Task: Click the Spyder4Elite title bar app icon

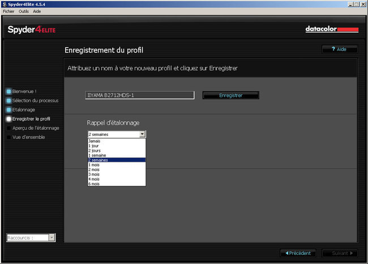Action: [5, 4]
